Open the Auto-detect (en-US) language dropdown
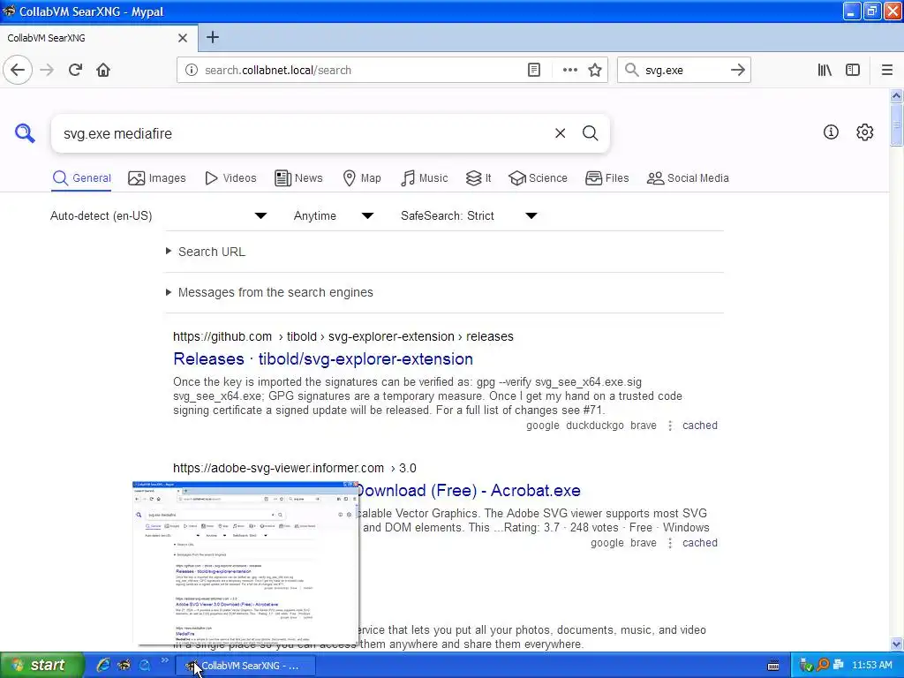 pyautogui.click(x=159, y=215)
